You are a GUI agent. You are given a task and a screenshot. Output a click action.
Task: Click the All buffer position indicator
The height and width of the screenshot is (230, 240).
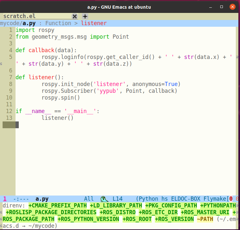[89, 199]
